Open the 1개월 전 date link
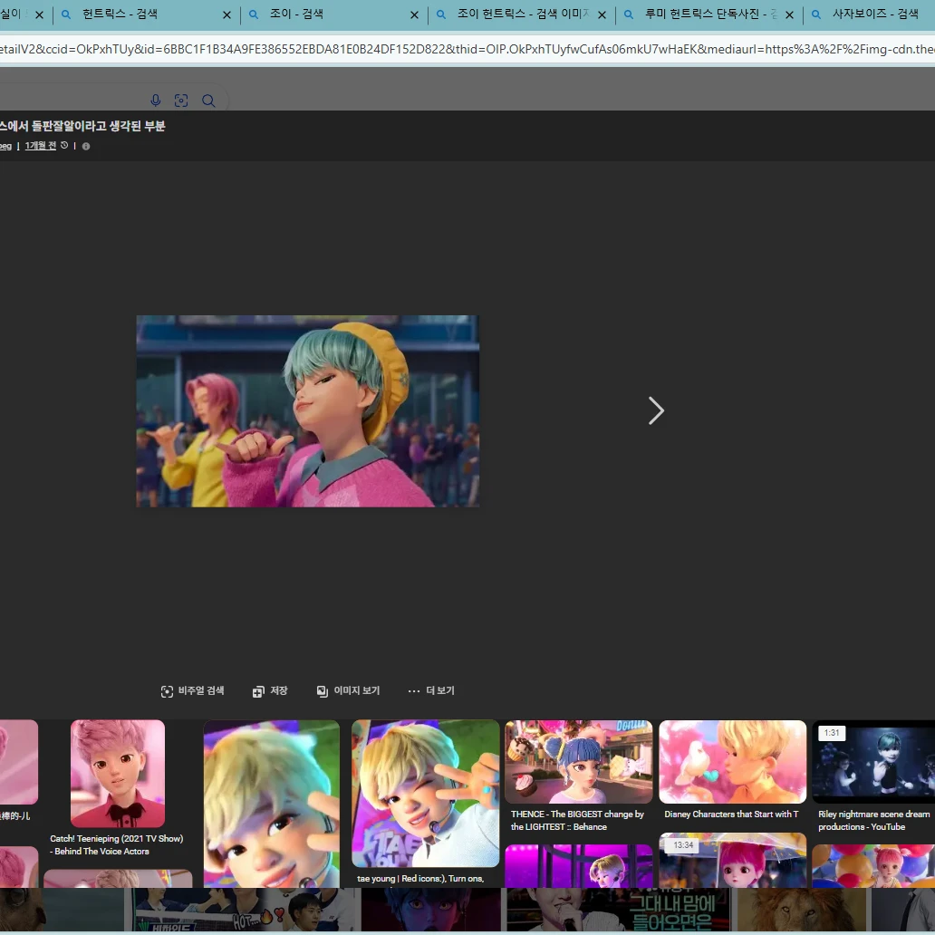Viewport: 935px width, 935px height. (41, 146)
